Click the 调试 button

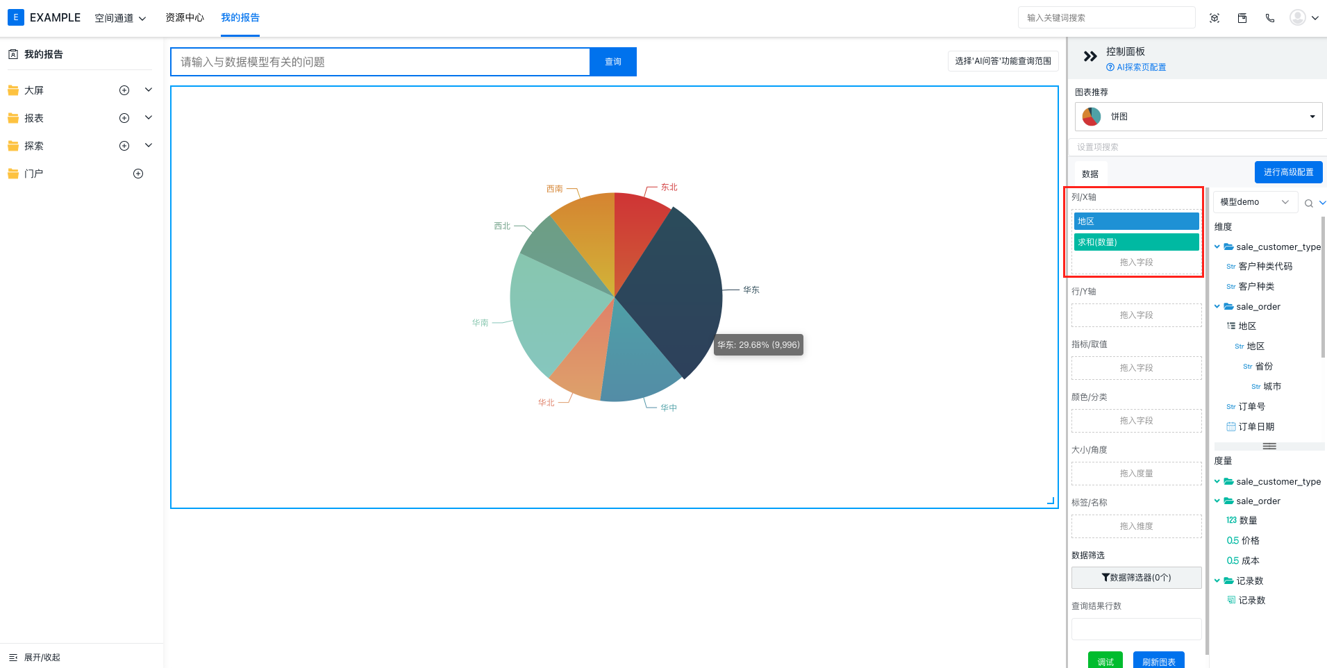1105,660
